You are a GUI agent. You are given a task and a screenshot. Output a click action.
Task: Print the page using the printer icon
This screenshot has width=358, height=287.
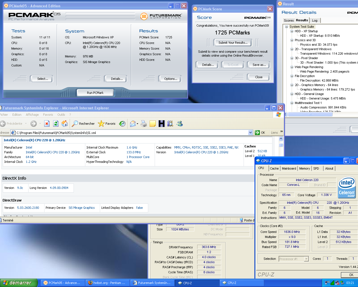[144, 124]
